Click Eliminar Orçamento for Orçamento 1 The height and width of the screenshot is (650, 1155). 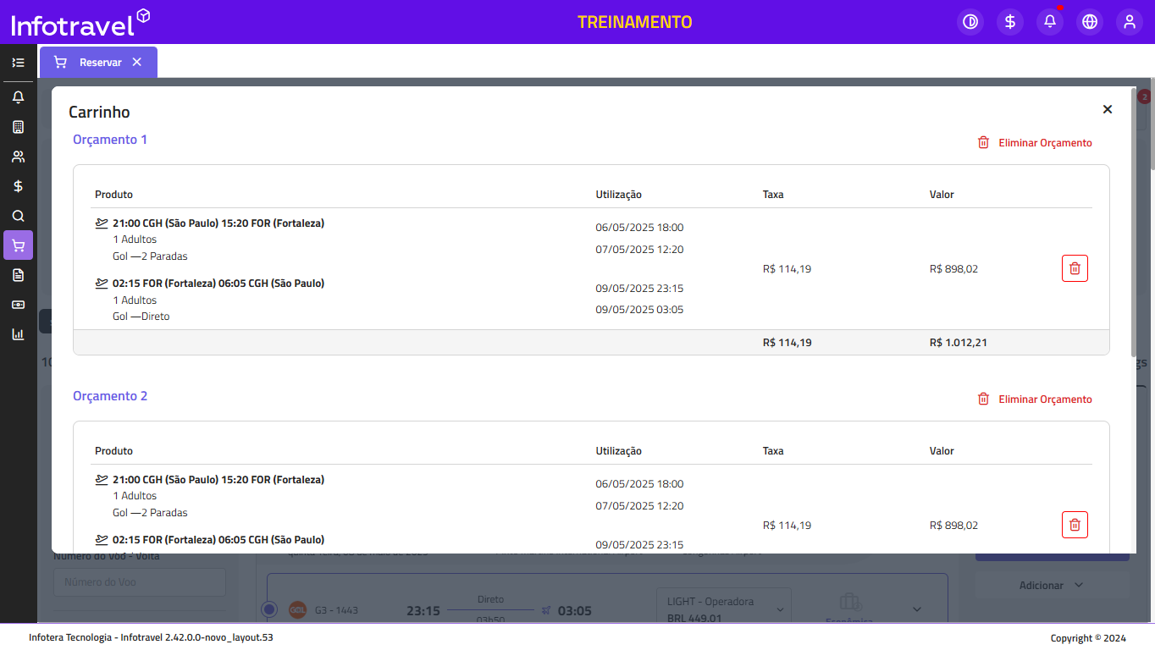pyautogui.click(x=1035, y=143)
